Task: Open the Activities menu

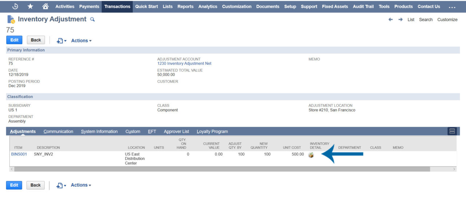Action: click(x=65, y=6)
